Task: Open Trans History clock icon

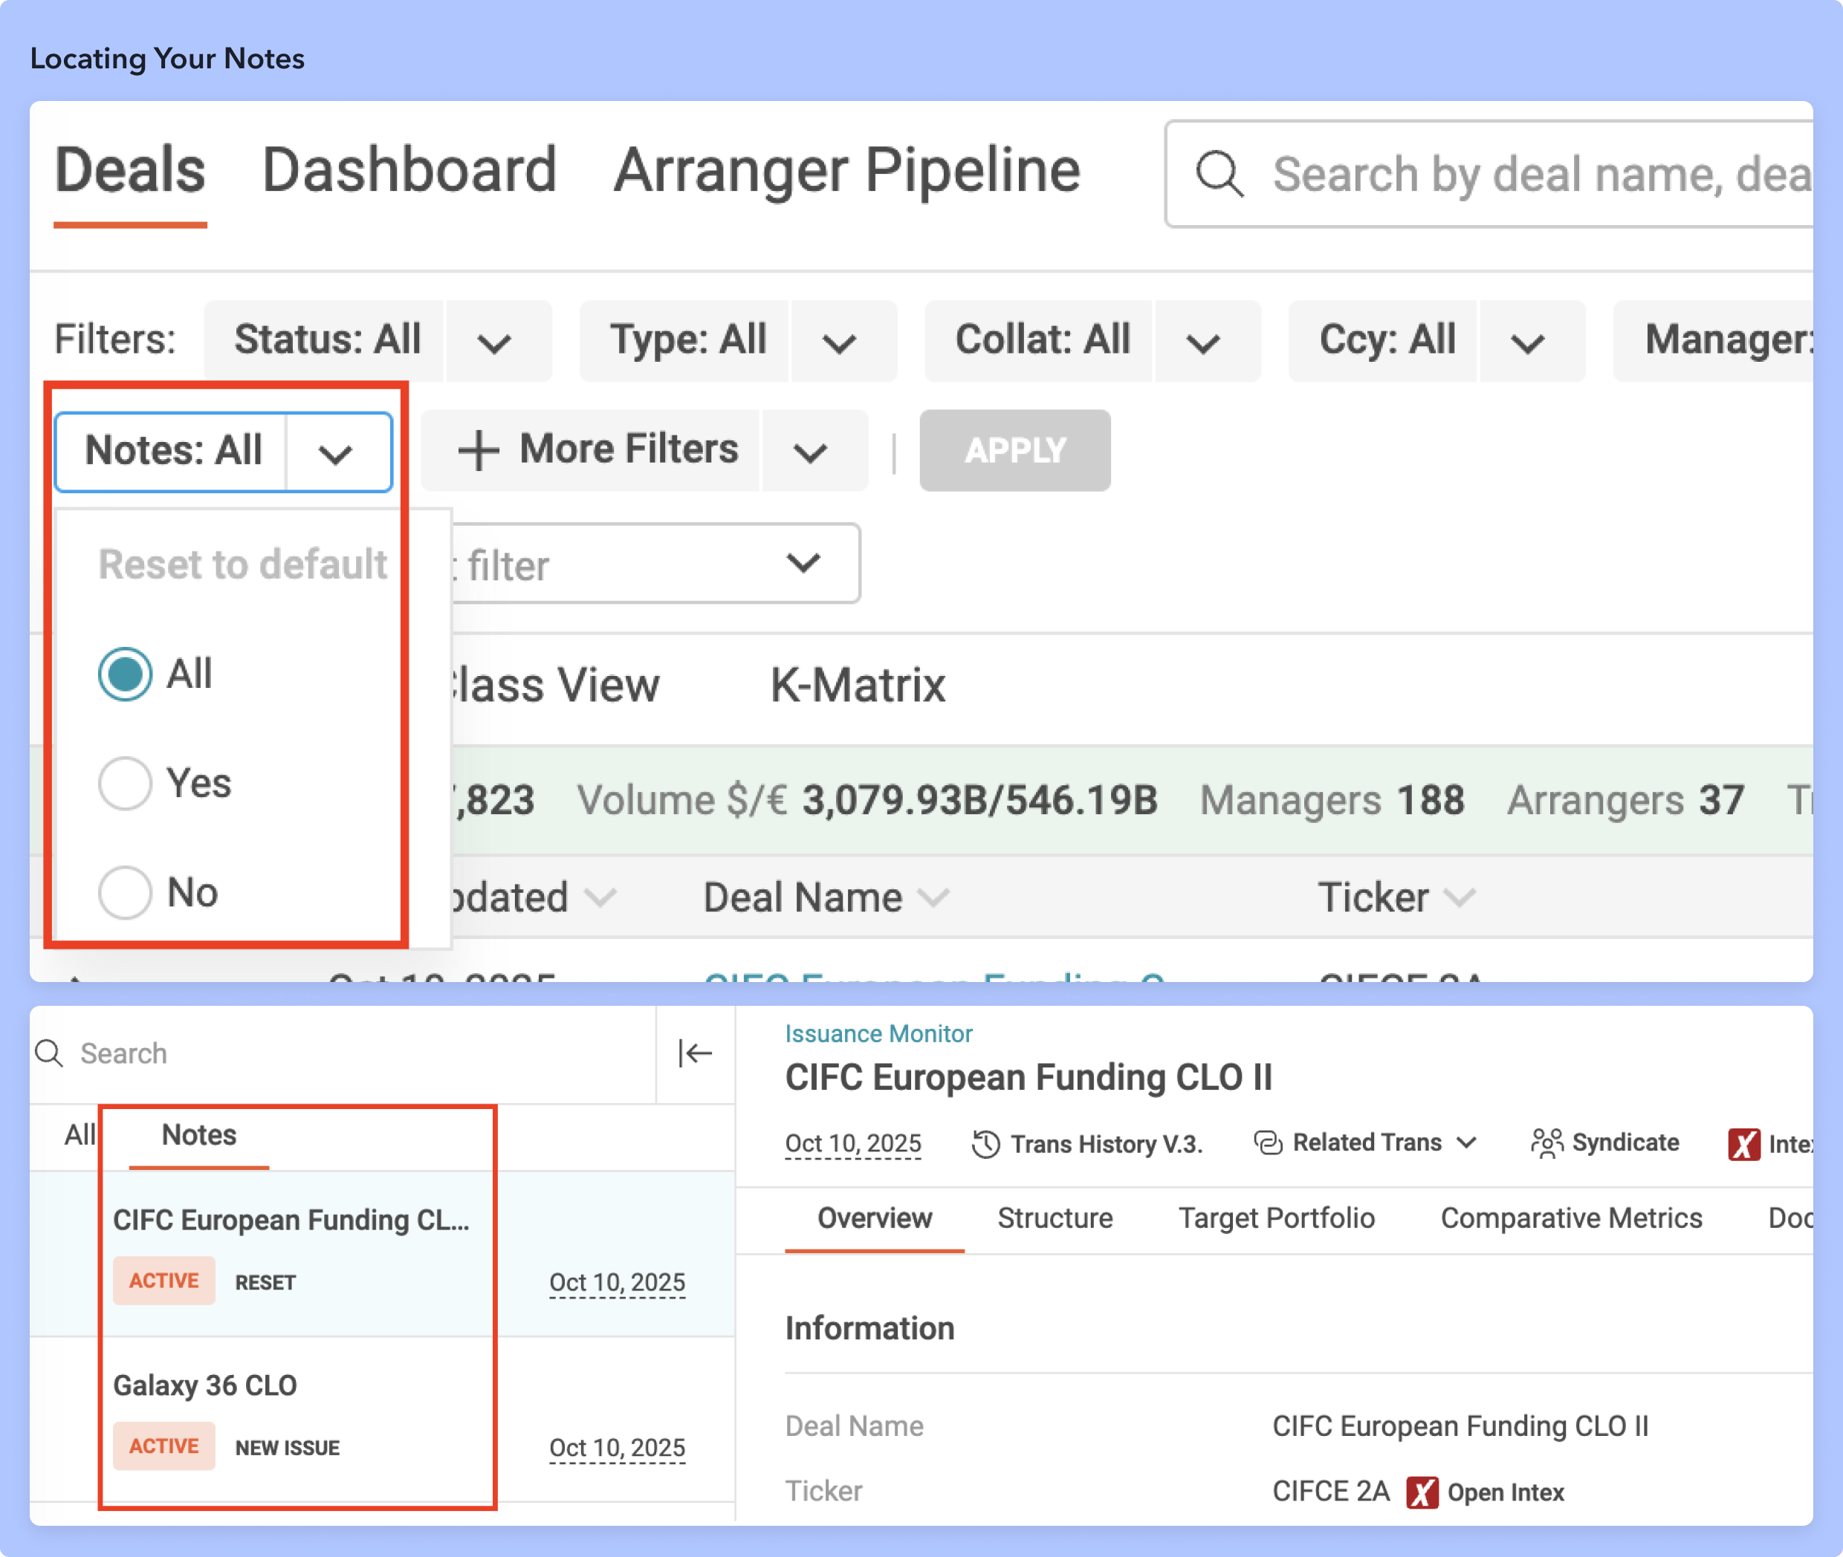Action: (985, 1144)
